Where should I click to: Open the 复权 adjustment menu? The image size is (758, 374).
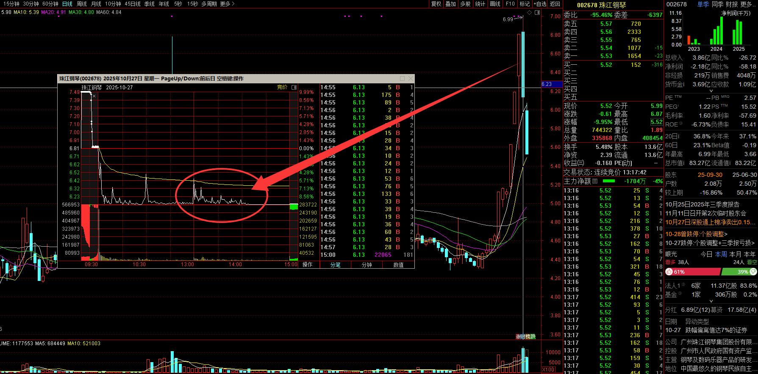436,4
